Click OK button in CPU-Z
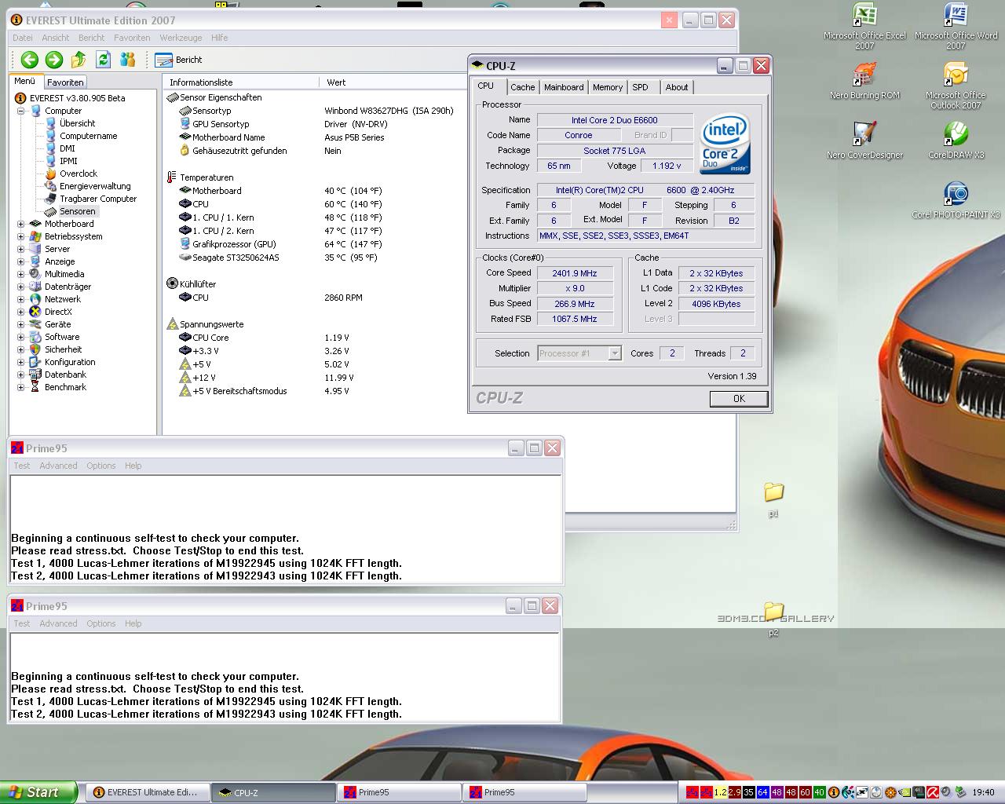The height and width of the screenshot is (804, 1005). pyautogui.click(x=739, y=399)
